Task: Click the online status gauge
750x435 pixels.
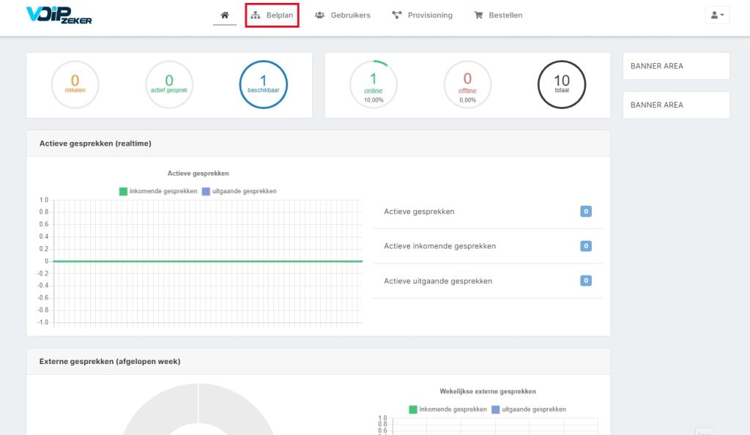Action: tap(374, 85)
